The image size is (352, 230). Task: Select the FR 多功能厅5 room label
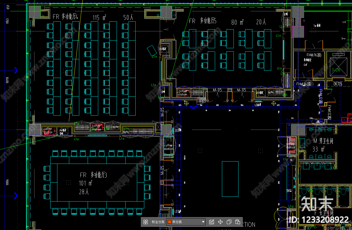click(203, 21)
